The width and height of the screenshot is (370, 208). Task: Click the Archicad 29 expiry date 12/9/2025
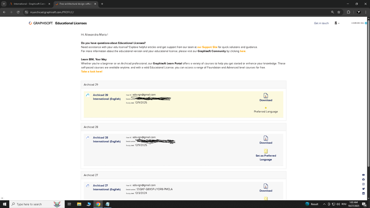point(141,103)
